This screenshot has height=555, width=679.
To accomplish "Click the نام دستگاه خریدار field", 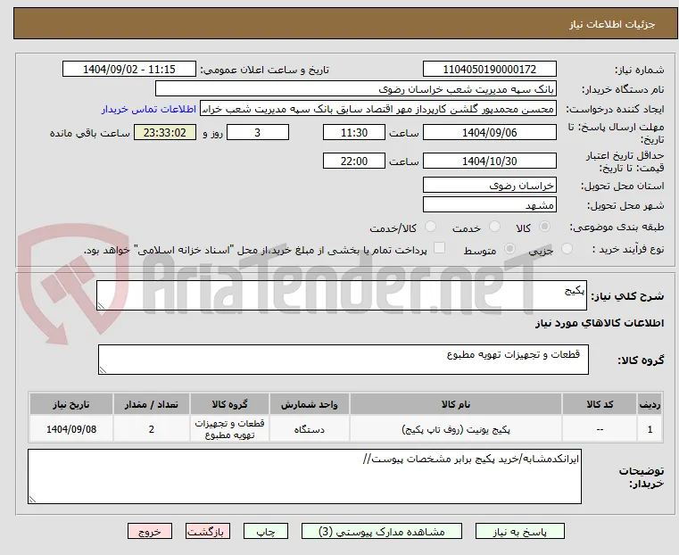I will [x=355, y=88].
